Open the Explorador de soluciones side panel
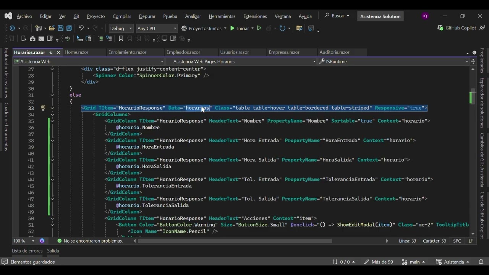 (x=482, y=103)
